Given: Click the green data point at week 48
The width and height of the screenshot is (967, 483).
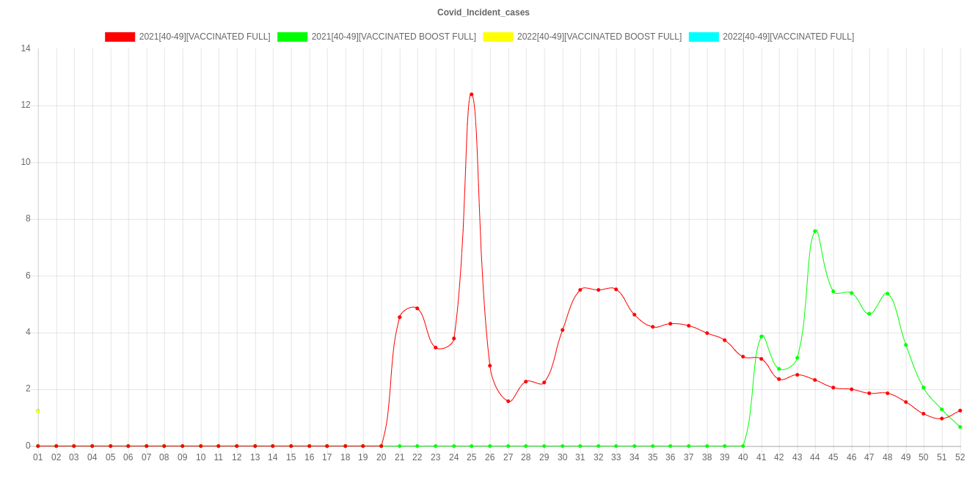Looking at the screenshot, I should pyautogui.click(x=888, y=294).
